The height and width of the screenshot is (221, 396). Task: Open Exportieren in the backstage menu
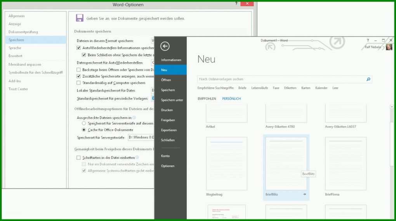pos(171,130)
